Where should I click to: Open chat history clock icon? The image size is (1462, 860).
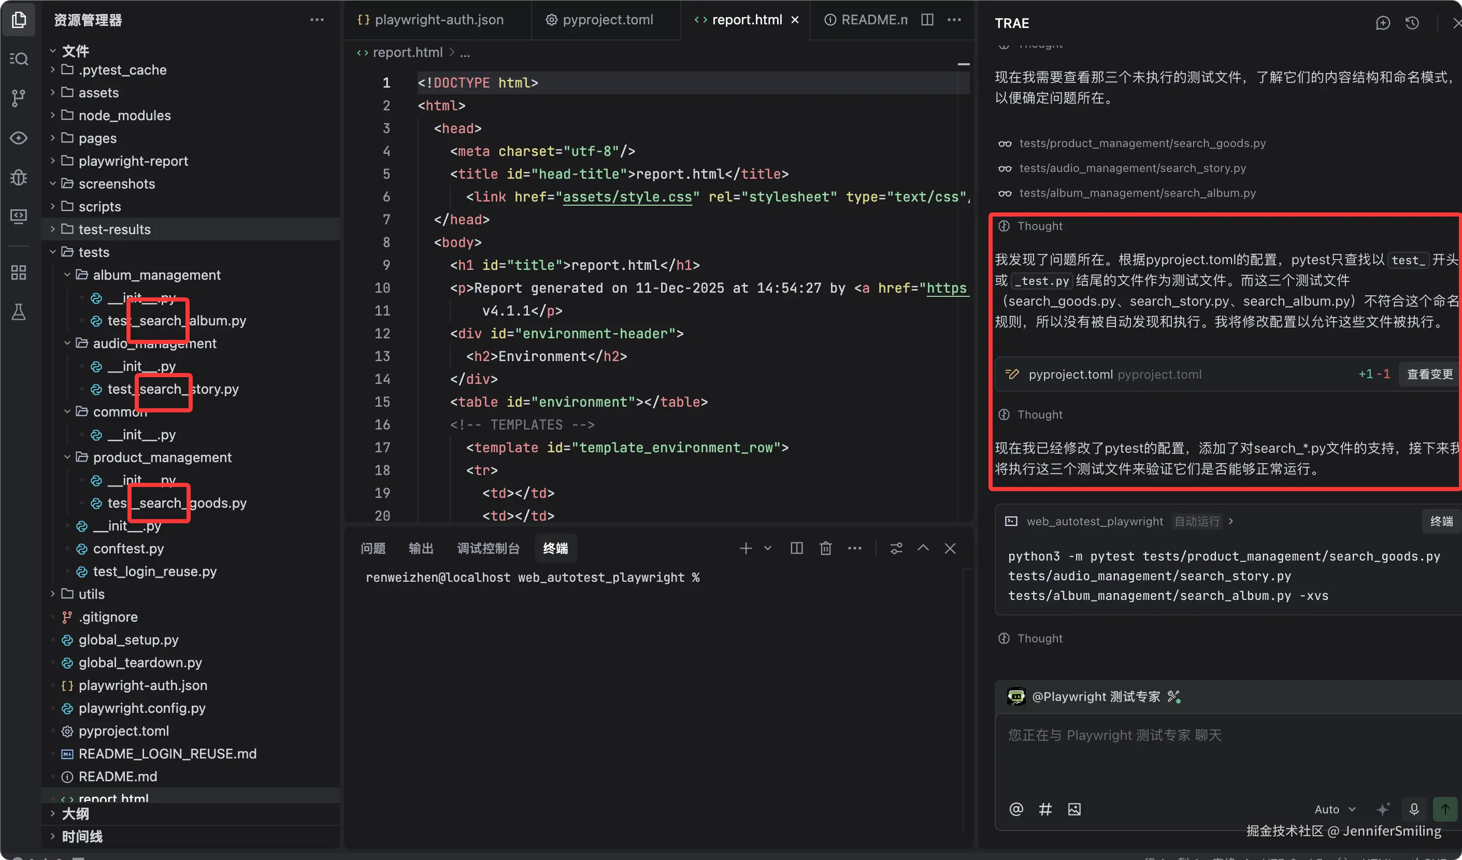coord(1412,23)
